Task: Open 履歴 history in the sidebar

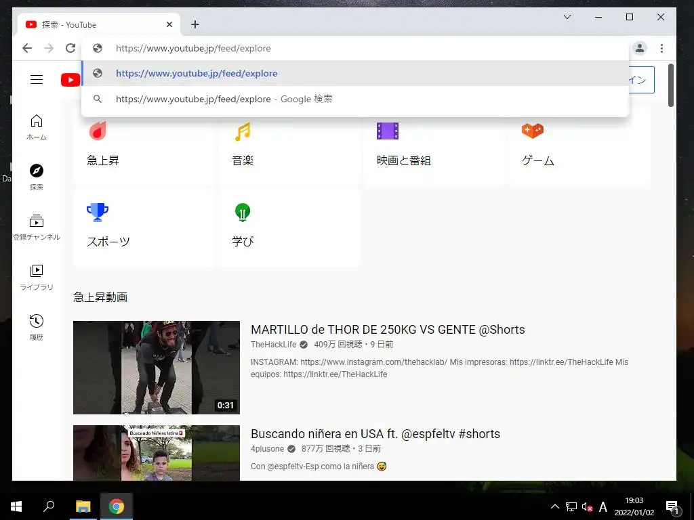Action: pyautogui.click(x=37, y=327)
